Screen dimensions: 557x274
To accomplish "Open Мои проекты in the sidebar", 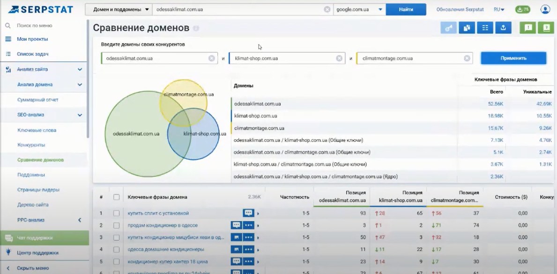I will pos(32,39).
